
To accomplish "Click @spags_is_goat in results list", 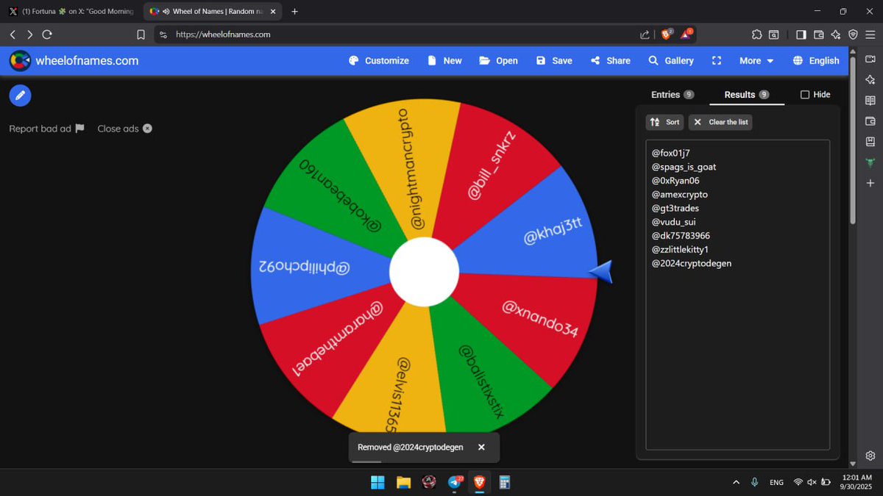I will click(684, 167).
